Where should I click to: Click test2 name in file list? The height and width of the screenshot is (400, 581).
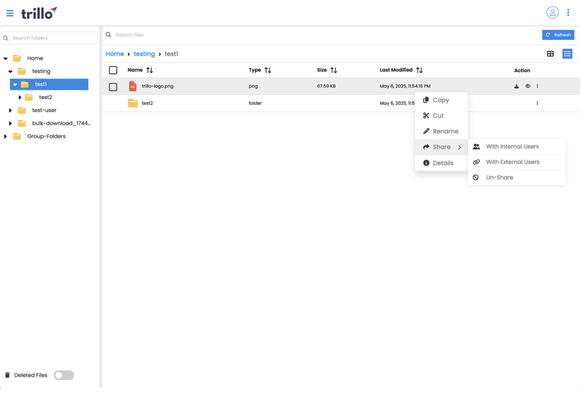(147, 103)
